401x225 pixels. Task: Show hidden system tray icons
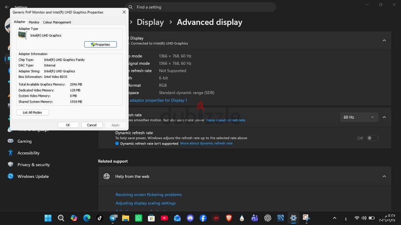pos(335,218)
